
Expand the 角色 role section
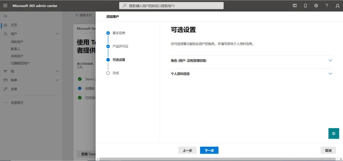(330, 61)
